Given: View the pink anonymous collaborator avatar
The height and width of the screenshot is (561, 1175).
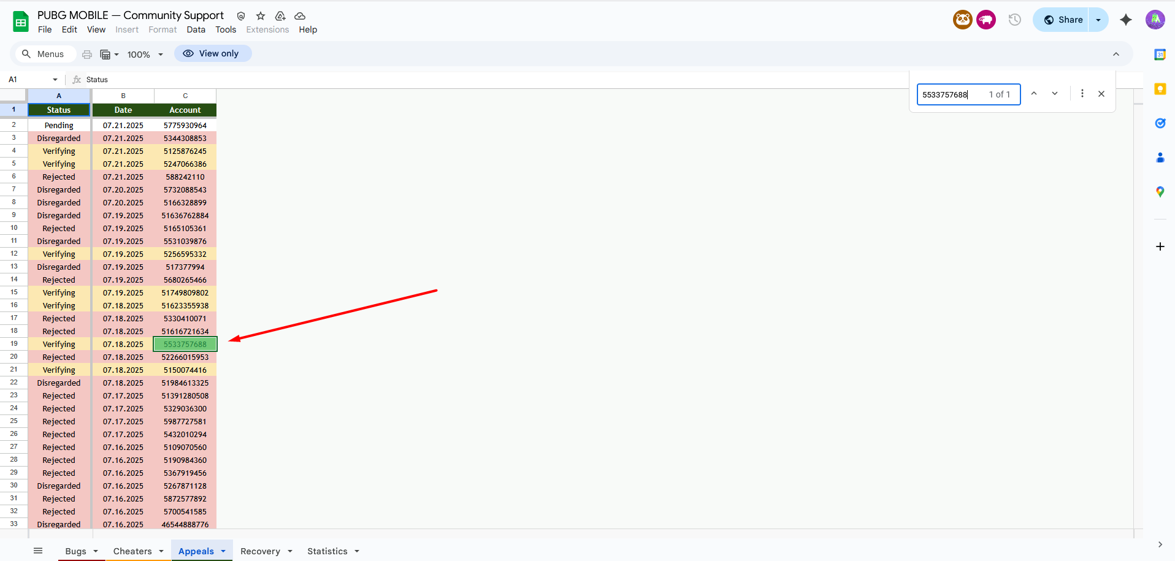Looking at the screenshot, I should tap(986, 20).
